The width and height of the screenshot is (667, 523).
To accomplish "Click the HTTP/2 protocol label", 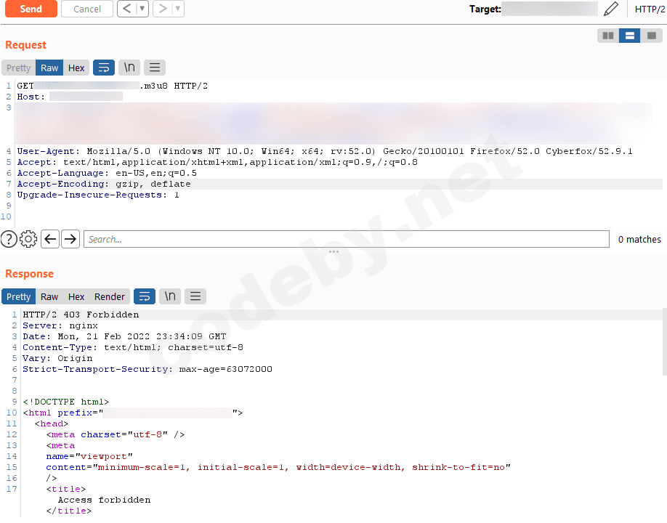I will tap(650, 9).
